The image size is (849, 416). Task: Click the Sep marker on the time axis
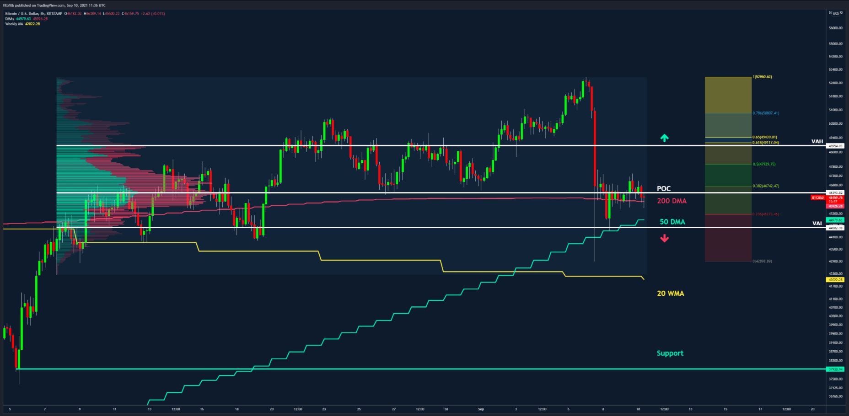pyautogui.click(x=481, y=409)
